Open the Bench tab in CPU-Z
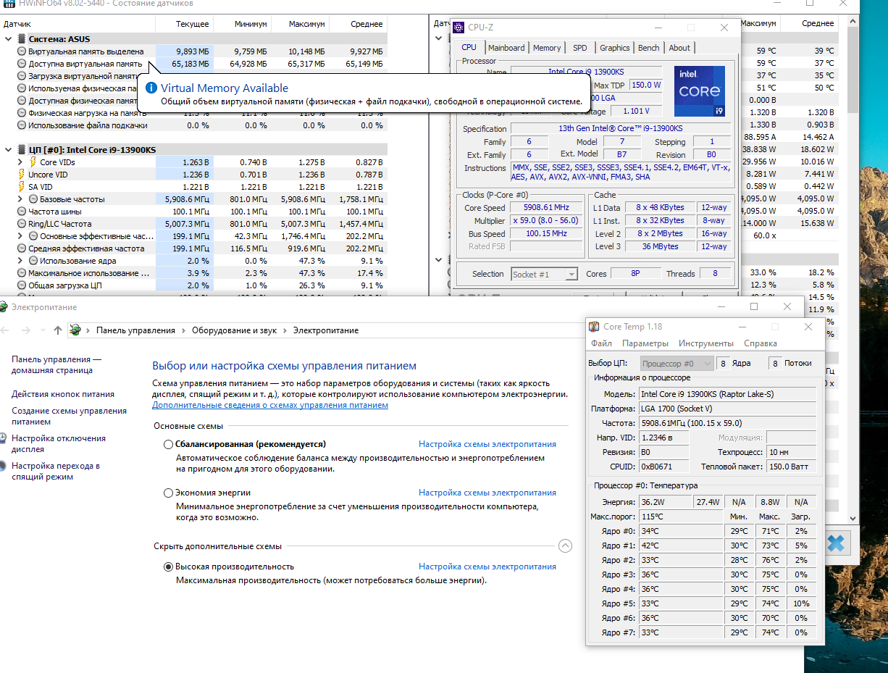 click(x=649, y=48)
